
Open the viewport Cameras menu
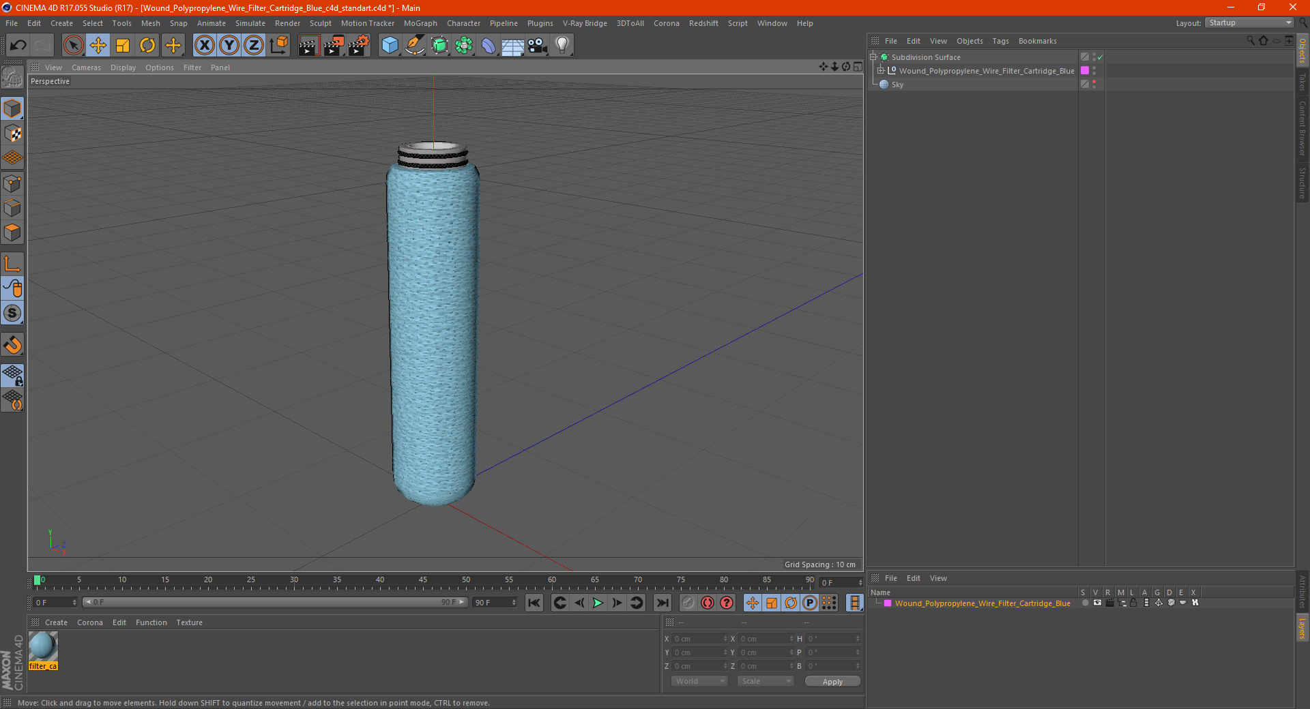pyautogui.click(x=86, y=67)
